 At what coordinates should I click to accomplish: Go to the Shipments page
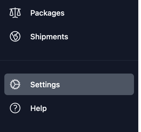point(69,36)
